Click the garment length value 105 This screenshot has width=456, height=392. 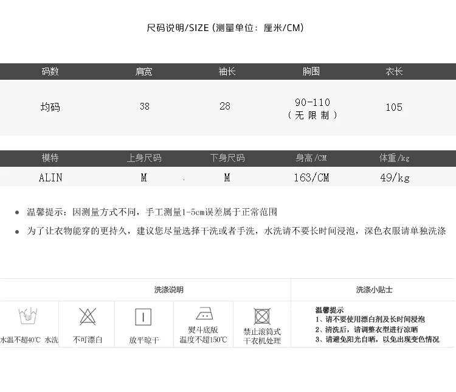pyautogui.click(x=394, y=107)
